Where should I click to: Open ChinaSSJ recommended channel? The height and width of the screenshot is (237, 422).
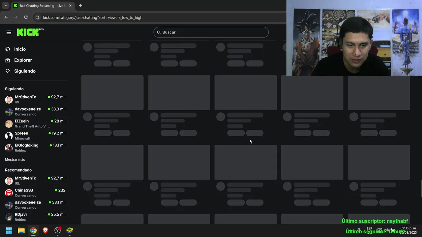pos(35,193)
